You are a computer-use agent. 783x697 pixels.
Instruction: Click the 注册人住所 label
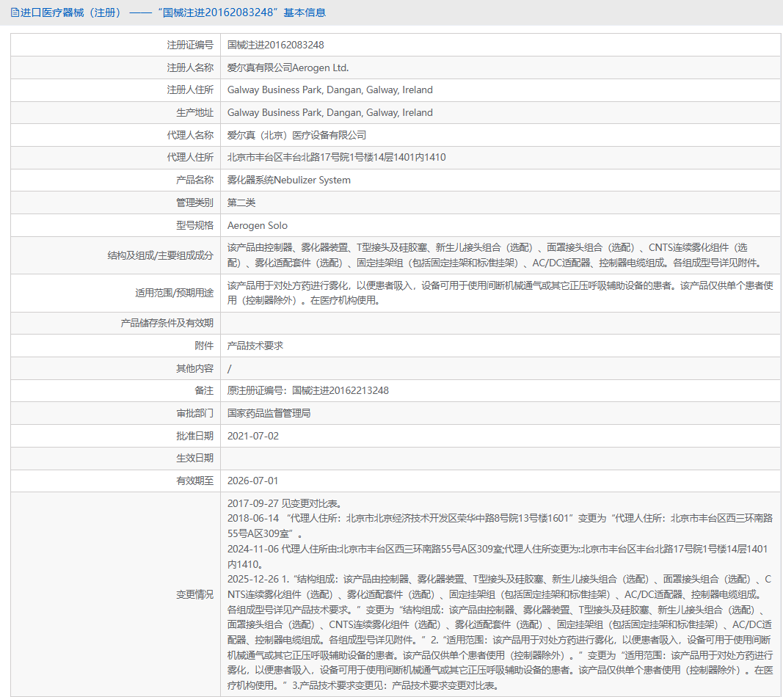190,90
